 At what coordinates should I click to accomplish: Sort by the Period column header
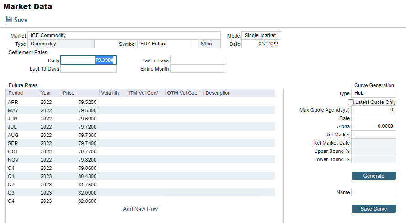coord(22,93)
